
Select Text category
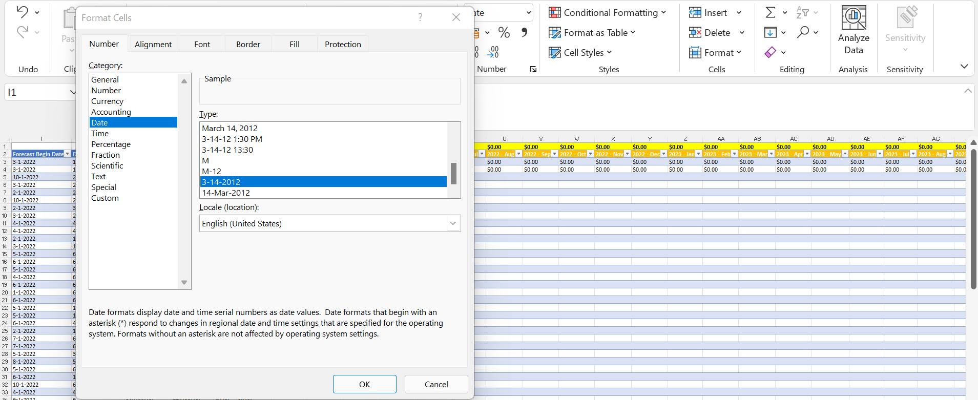click(133, 177)
